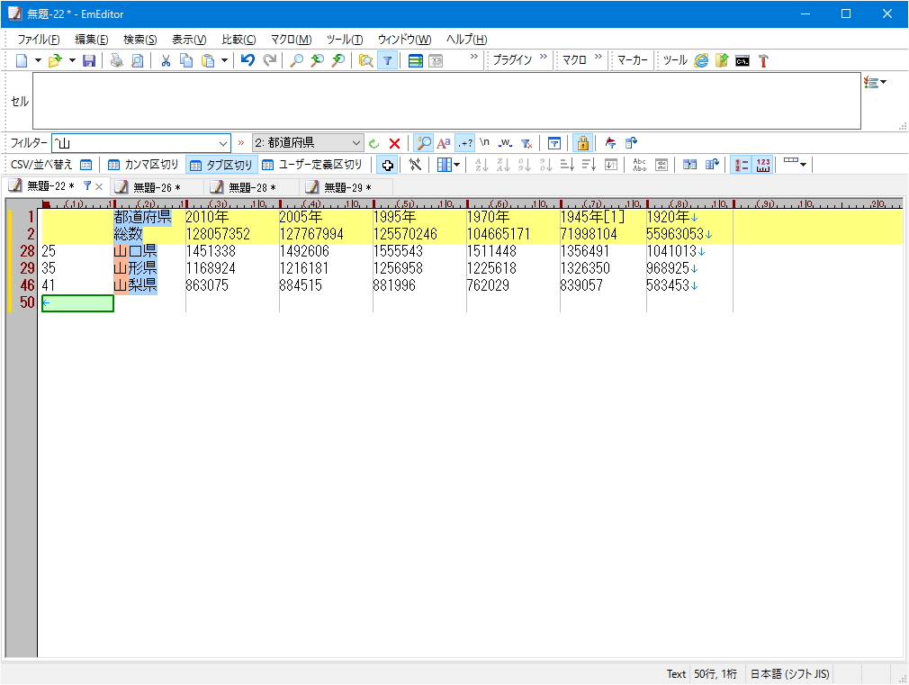
Task: Toggle Match Case Aa button
Action: [444, 143]
